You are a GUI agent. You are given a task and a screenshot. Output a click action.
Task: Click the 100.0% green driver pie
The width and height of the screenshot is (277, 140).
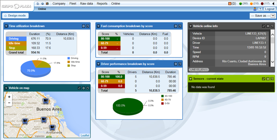point(128,106)
